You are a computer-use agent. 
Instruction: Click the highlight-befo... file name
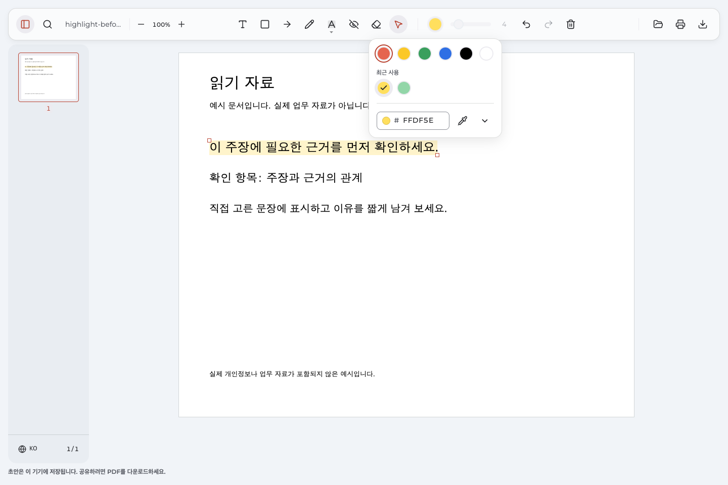93,24
